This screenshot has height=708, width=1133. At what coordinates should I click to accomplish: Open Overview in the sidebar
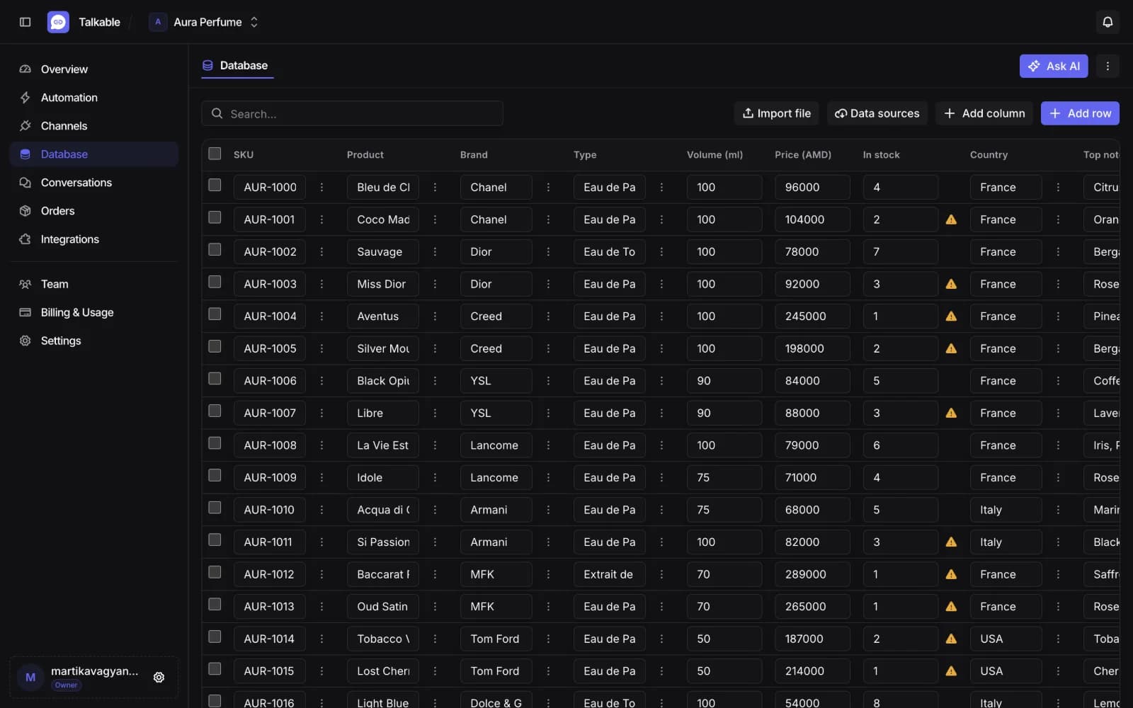pos(94,69)
